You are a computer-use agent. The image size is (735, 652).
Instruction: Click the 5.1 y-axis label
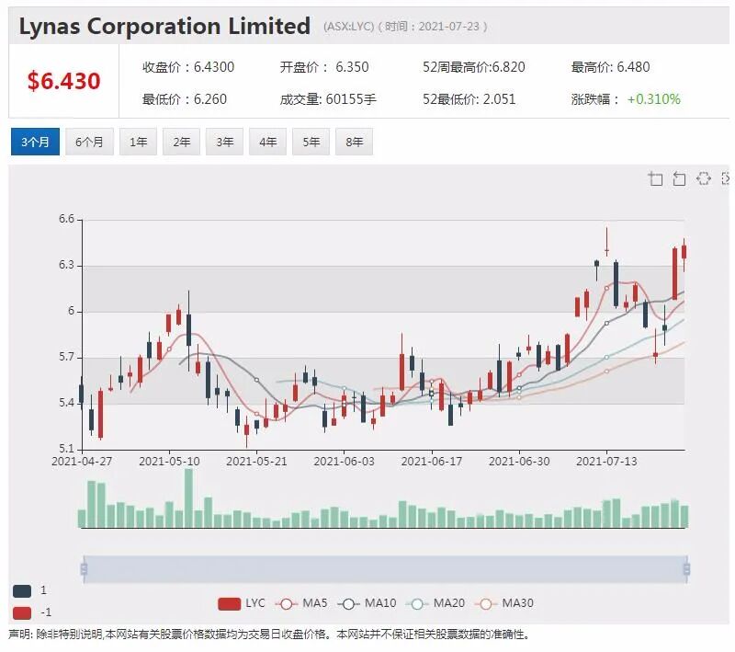coord(66,449)
